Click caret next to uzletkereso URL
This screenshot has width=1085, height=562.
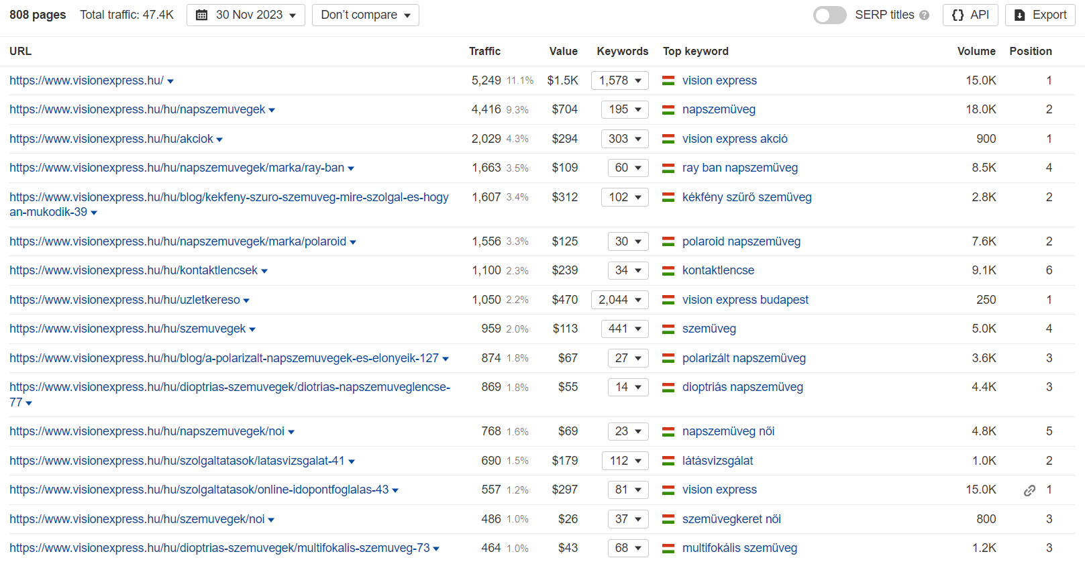pyautogui.click(x=246, y=300)
